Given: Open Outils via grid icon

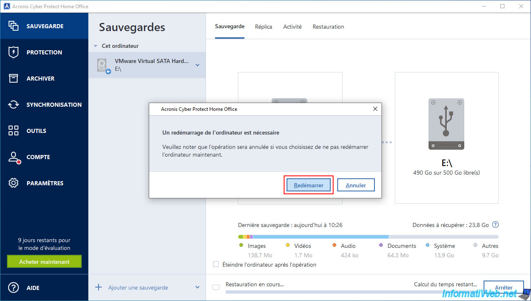Looking at the screenshot, I should click(13, 131).
